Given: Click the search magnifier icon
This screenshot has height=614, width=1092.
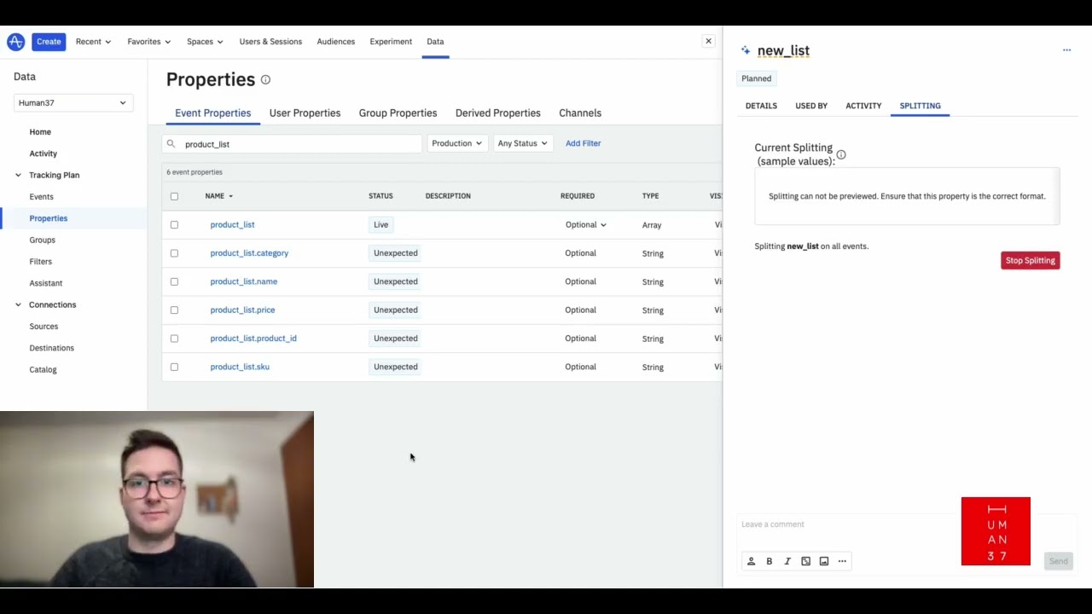Looking at the screenshot, I should click(x=171, y=143).
